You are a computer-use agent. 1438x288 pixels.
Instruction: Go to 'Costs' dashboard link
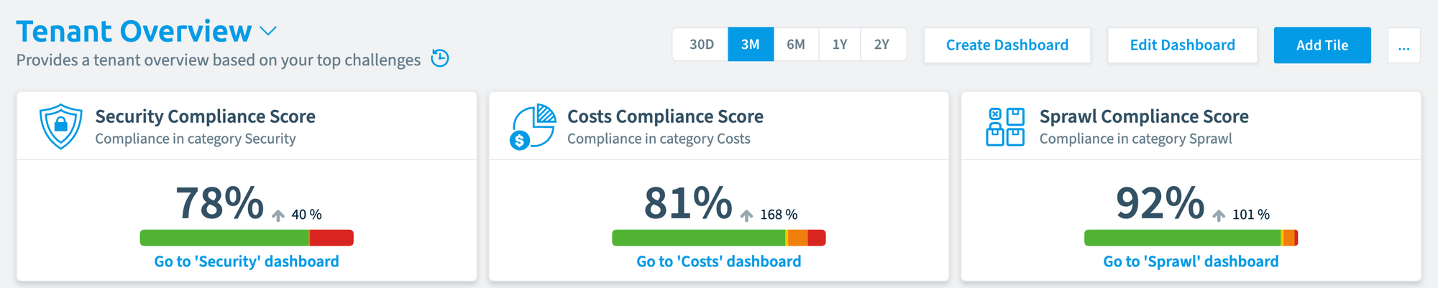tap(719, 261)
